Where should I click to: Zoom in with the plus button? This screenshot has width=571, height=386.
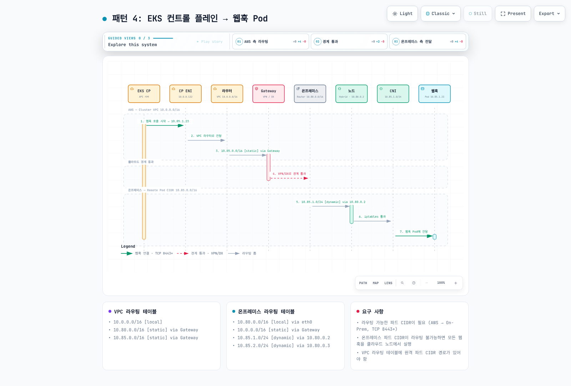click(456, 283)
